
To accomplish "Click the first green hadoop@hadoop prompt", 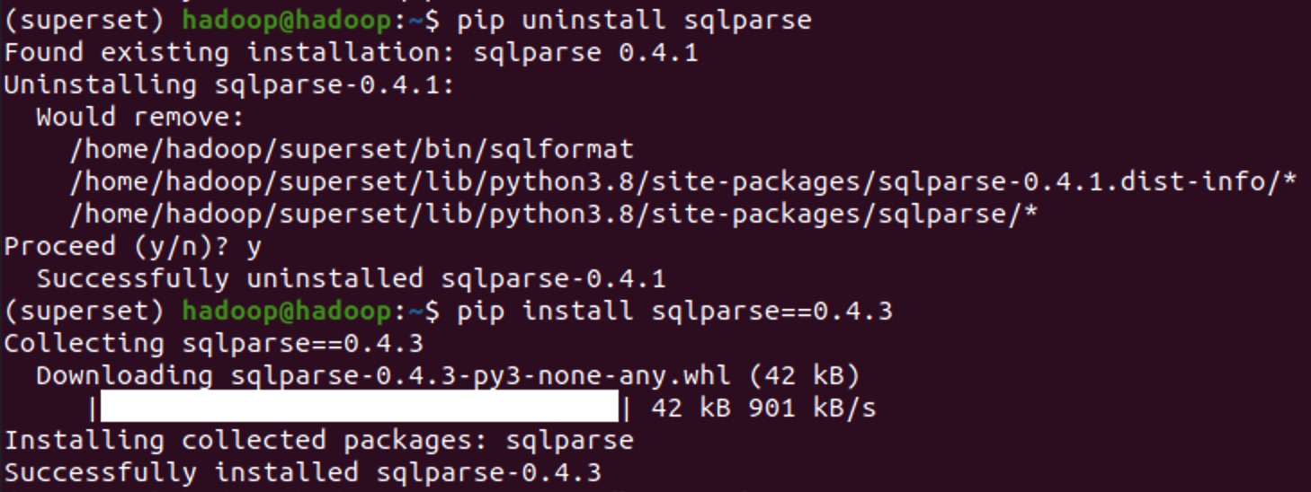I will 287,20.
